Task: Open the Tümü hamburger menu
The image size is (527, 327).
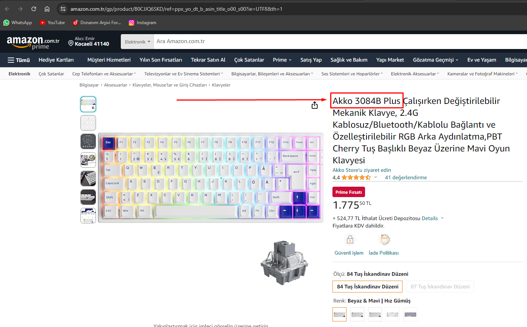Action: tap(19, 60)
